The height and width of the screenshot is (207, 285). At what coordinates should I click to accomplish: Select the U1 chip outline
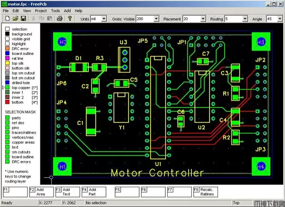[158, 108]
